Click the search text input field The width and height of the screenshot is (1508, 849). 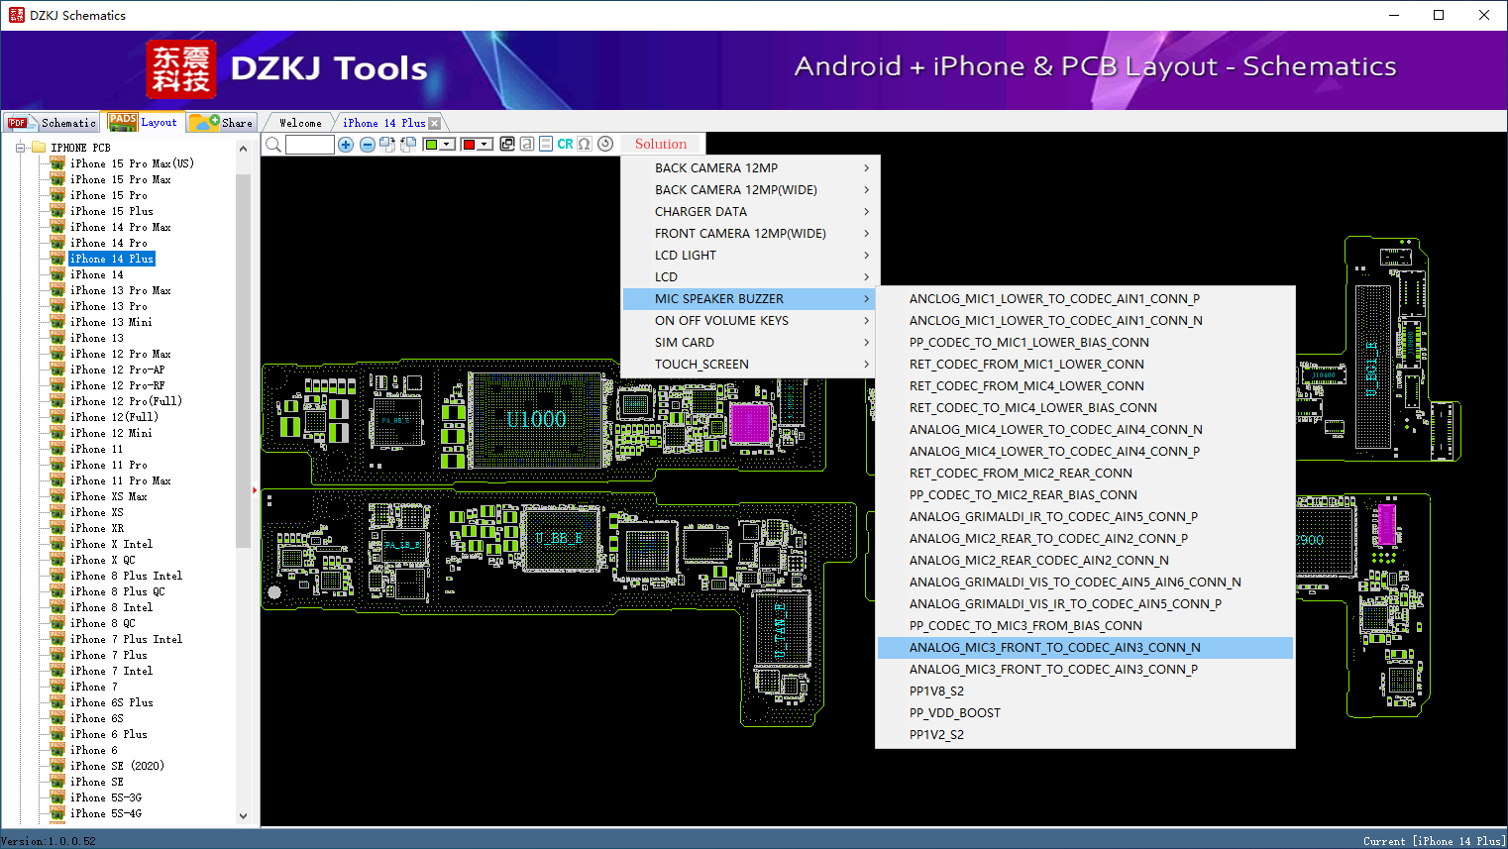pos(310,145)
